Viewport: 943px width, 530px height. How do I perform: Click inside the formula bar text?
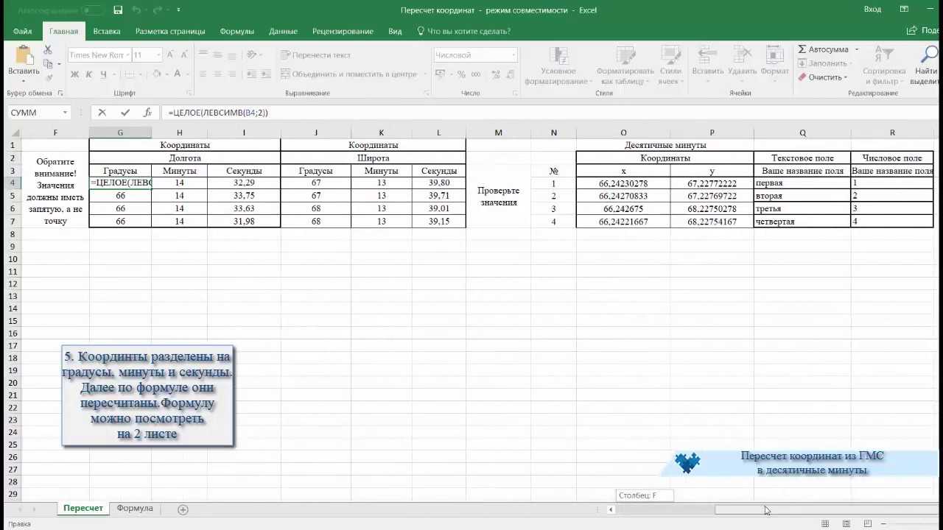pyautogui.click(x=218, y=113)
